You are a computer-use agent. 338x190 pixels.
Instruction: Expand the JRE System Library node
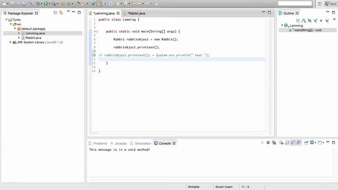11,42
